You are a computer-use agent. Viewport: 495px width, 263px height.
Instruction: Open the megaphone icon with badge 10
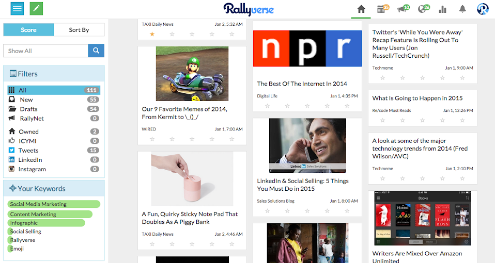(403, 8)
